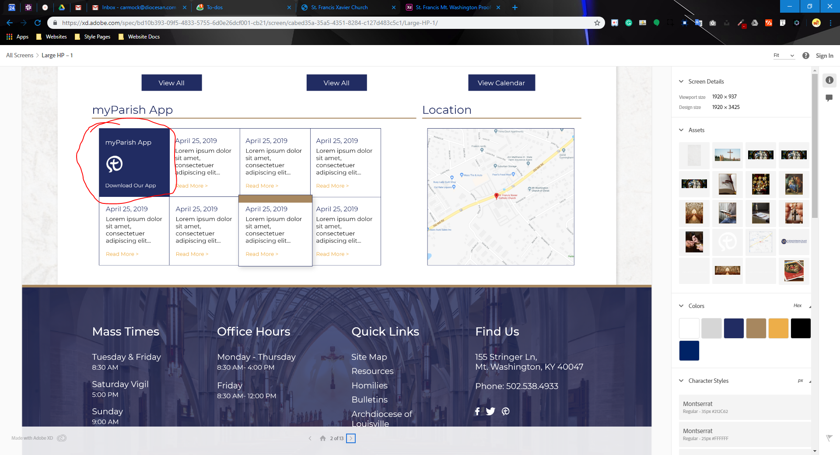This screenshot has width=840, height=455.
Task: Reload the page in the browser
Action: [x=38, y=23]
